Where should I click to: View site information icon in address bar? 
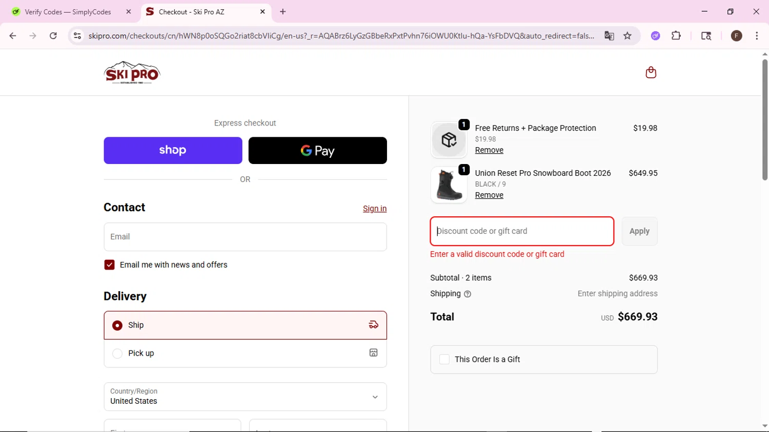click(x=77, y=36)
